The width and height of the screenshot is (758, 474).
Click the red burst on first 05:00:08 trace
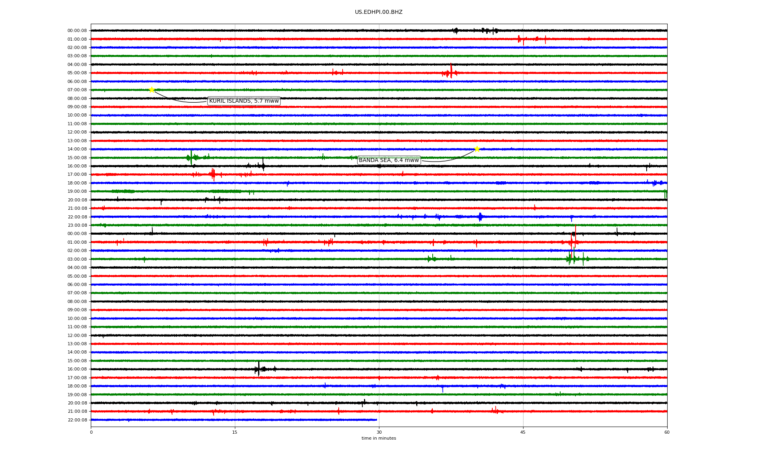pos(451,71)
